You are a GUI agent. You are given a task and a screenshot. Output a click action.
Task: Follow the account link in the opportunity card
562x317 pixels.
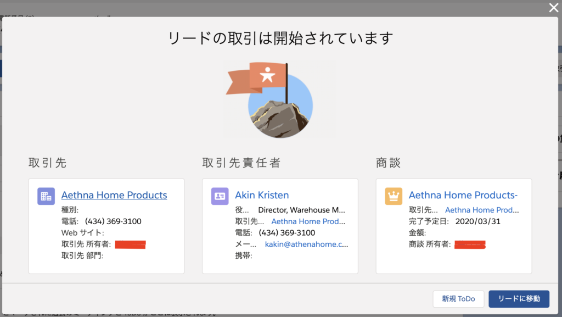[x=482, y=210]
